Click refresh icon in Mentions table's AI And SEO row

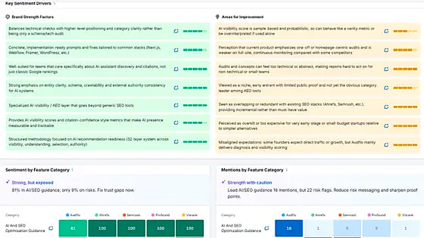[x=267, y=228]
